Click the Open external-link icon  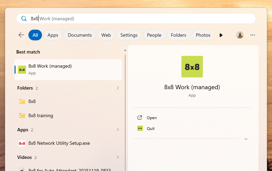[140, 118]
